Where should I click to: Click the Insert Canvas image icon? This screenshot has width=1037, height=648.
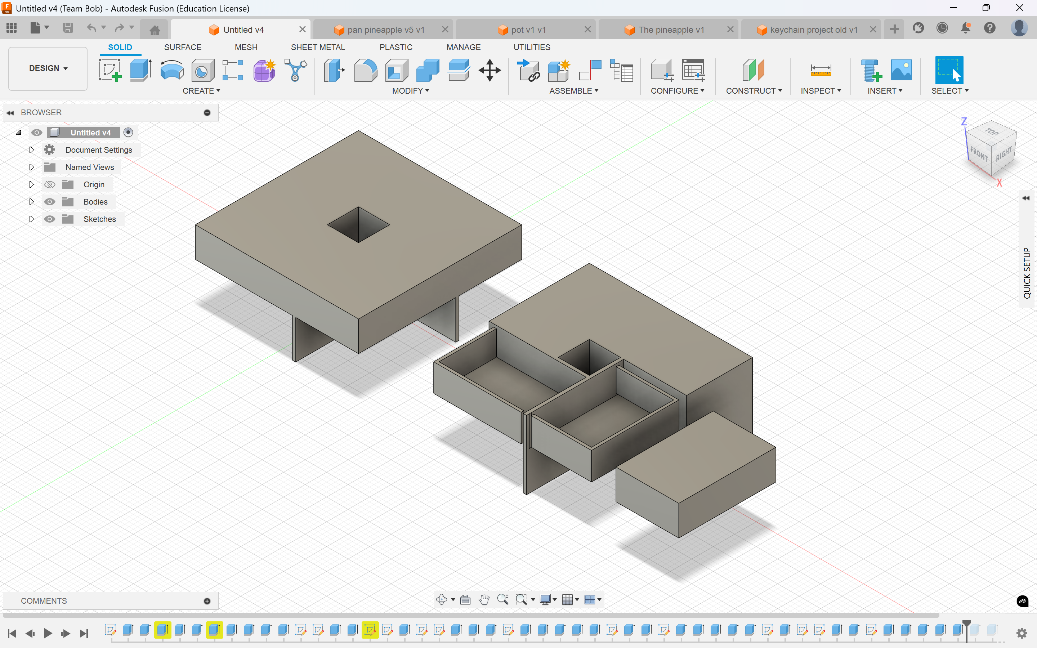point(901,70)
